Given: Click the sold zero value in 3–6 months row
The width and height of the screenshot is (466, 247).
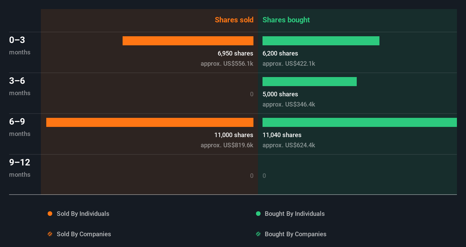Looking at the screenshot, I should 252,94.
